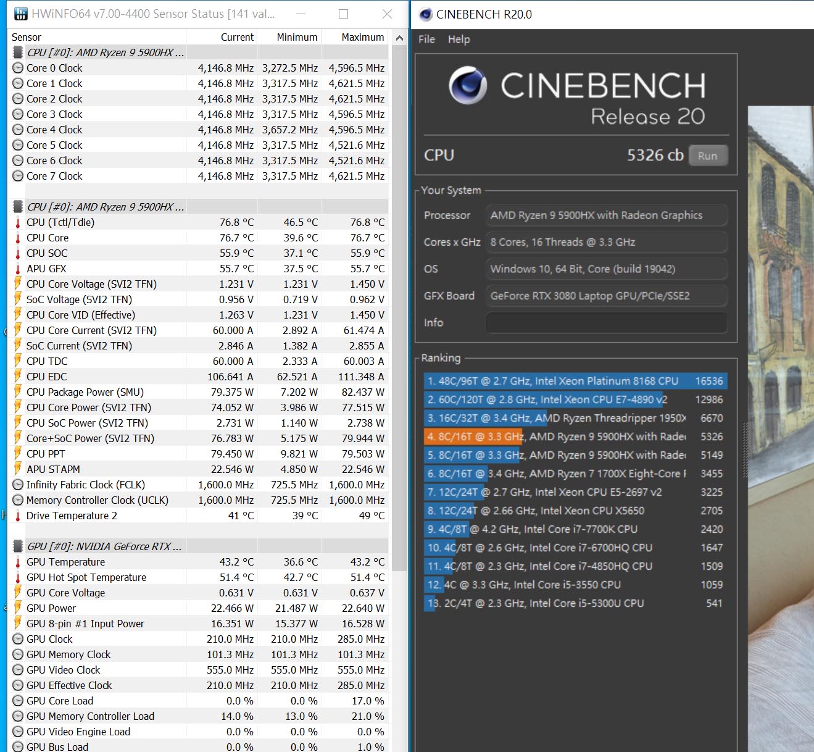Screen dimensions: 814x752
Task: Select the Core+SoC Power (SVI2 TFN) row
Action: [x=199, y=438]
